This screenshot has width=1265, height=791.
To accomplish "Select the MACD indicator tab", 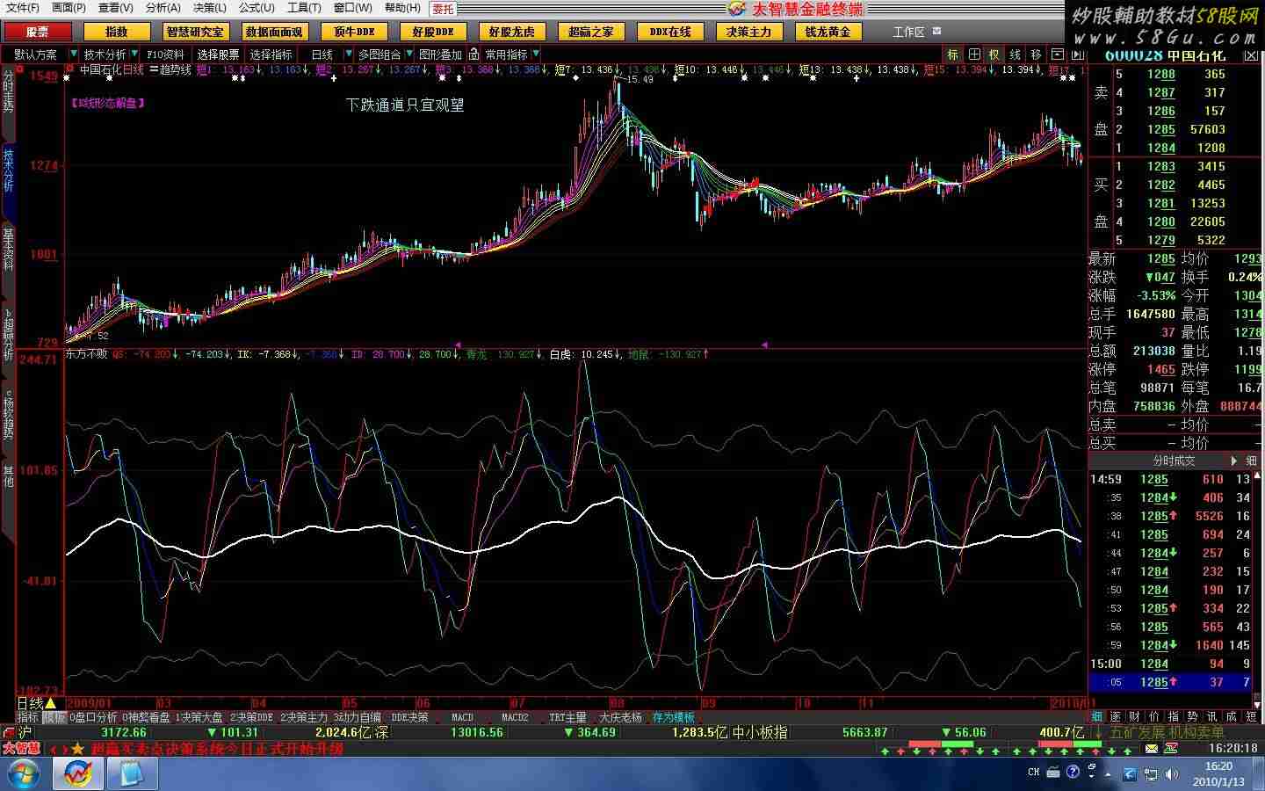I will pos(462,717).
